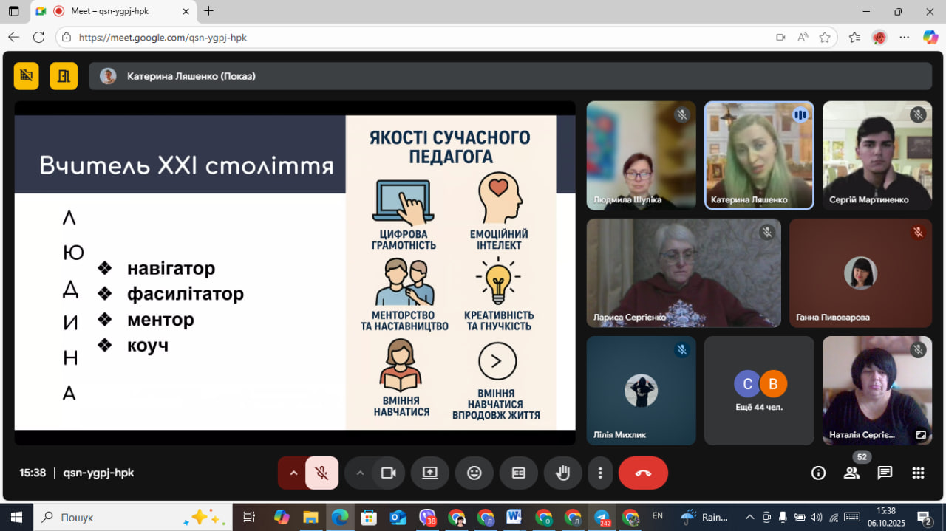Expand video settings arrow beside camera
The height and width of the screenshot is (531, 946).
360,473
